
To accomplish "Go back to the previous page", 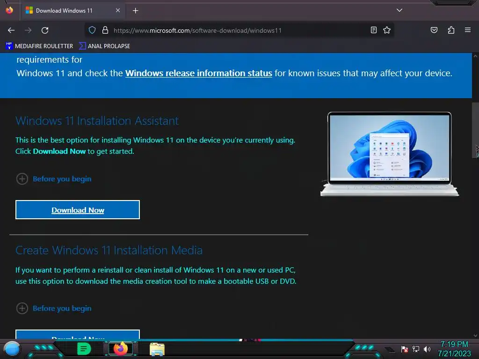I will [11, 30].
